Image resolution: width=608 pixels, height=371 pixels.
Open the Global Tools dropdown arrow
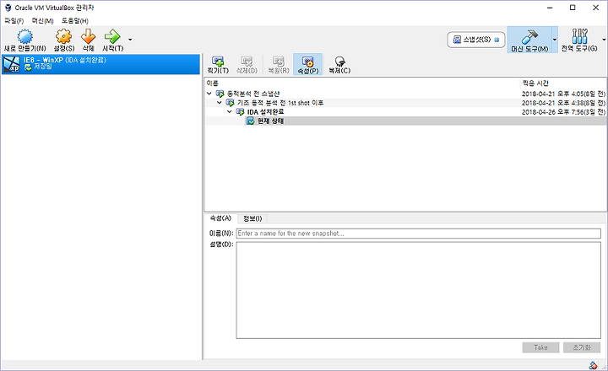604,40
